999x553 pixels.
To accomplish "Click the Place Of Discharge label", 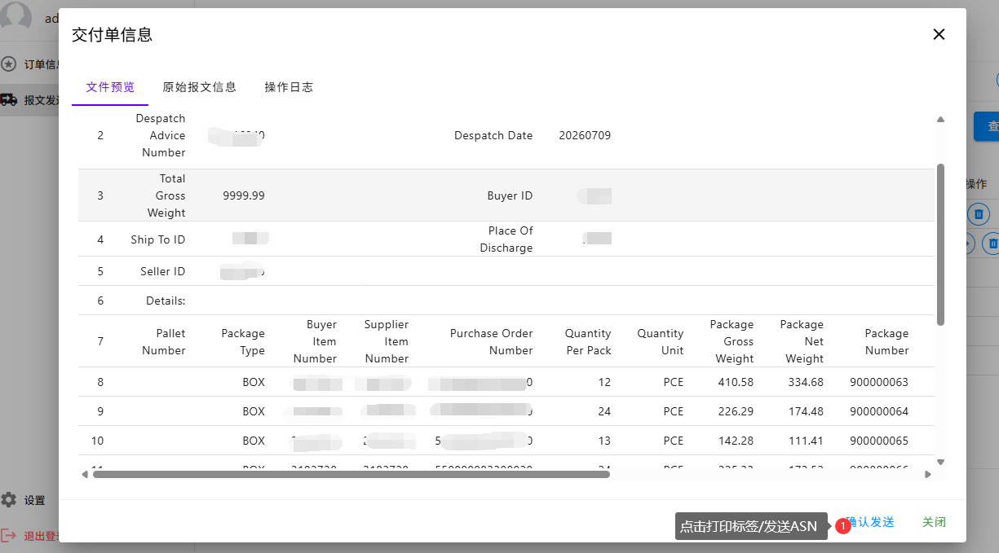I will (506, 239).
